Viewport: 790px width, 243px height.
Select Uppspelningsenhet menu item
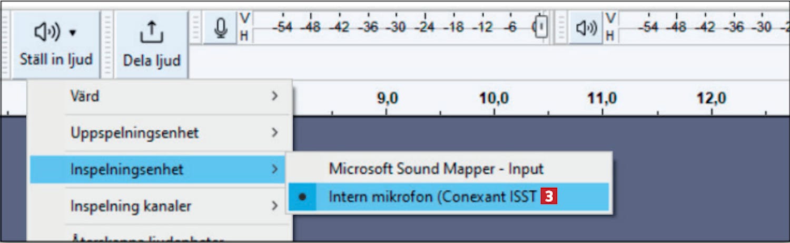coord(134,132)
